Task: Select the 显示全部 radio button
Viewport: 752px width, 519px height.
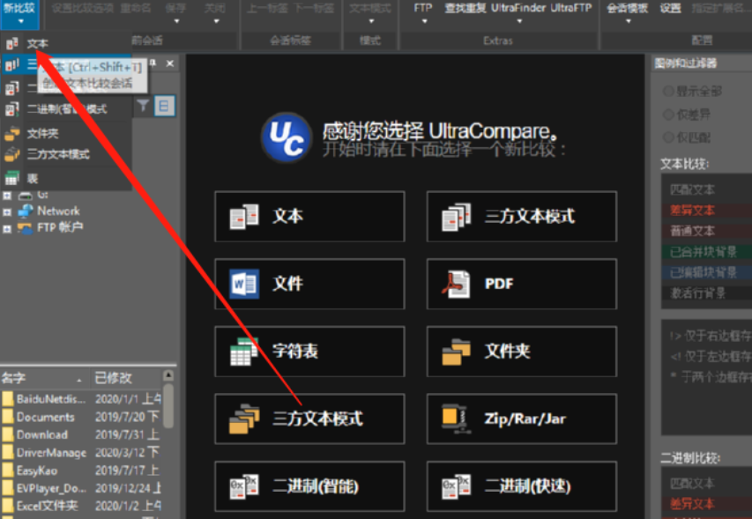Action: [x=667, y=91]
